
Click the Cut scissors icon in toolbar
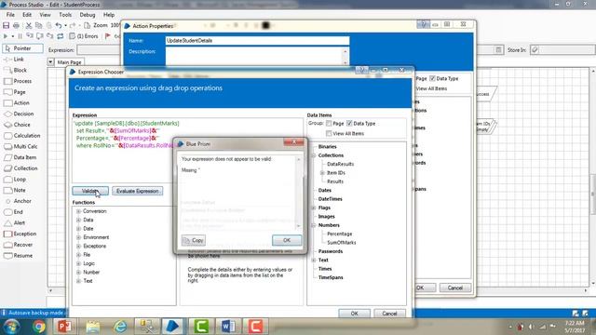click(x=29, y=25)
